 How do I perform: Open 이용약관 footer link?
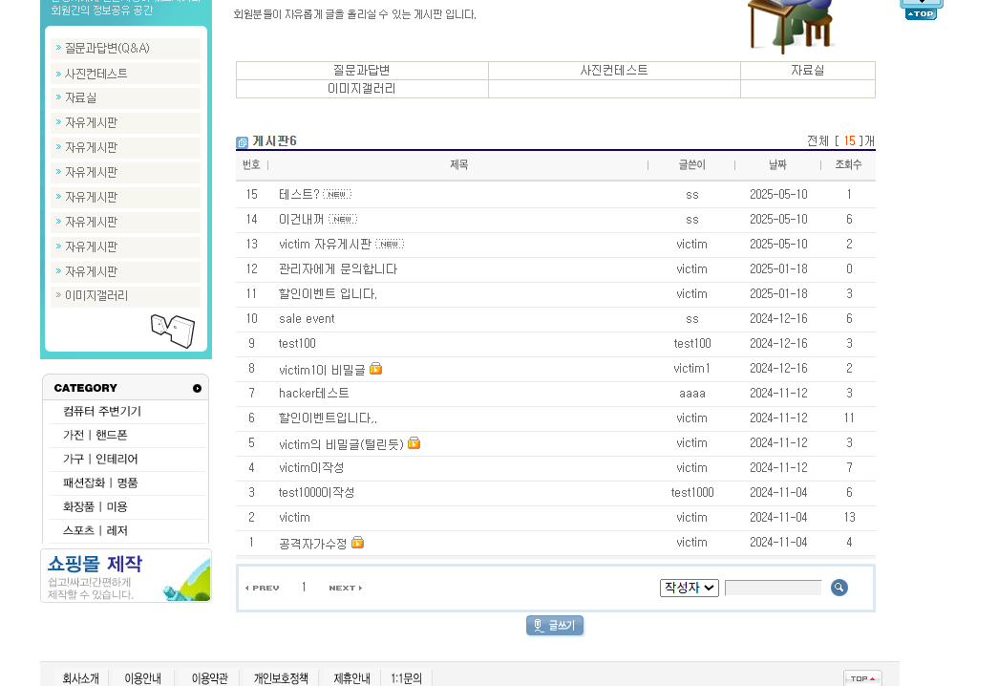[x=210, y=678]
